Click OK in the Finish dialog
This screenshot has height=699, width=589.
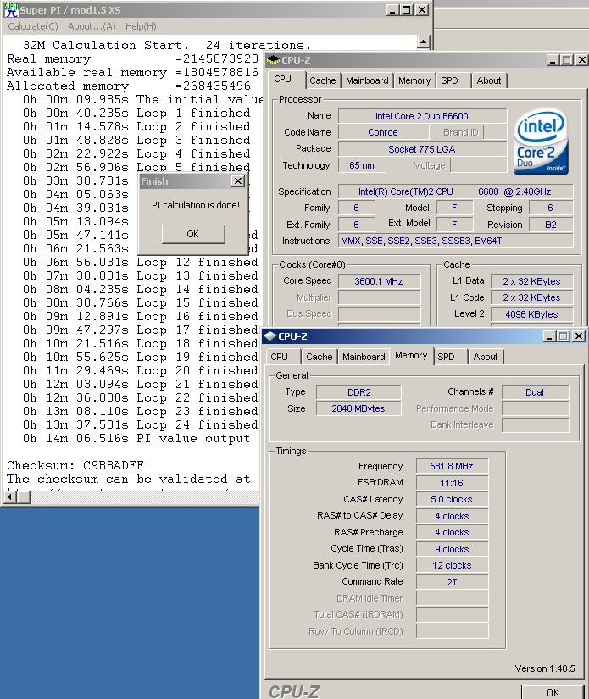pos(193,234)
